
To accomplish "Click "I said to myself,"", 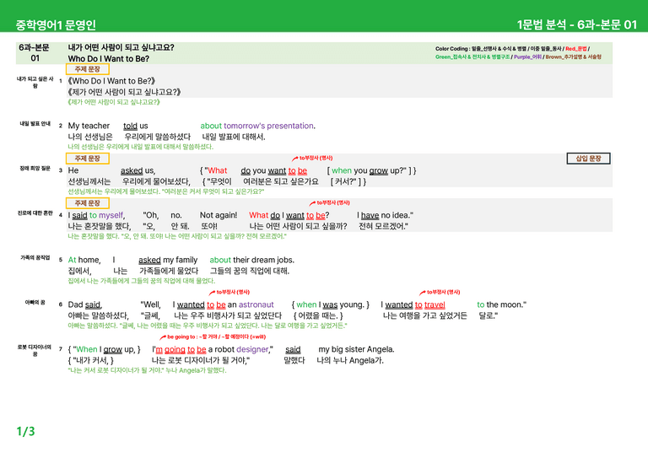I will 96,215.
